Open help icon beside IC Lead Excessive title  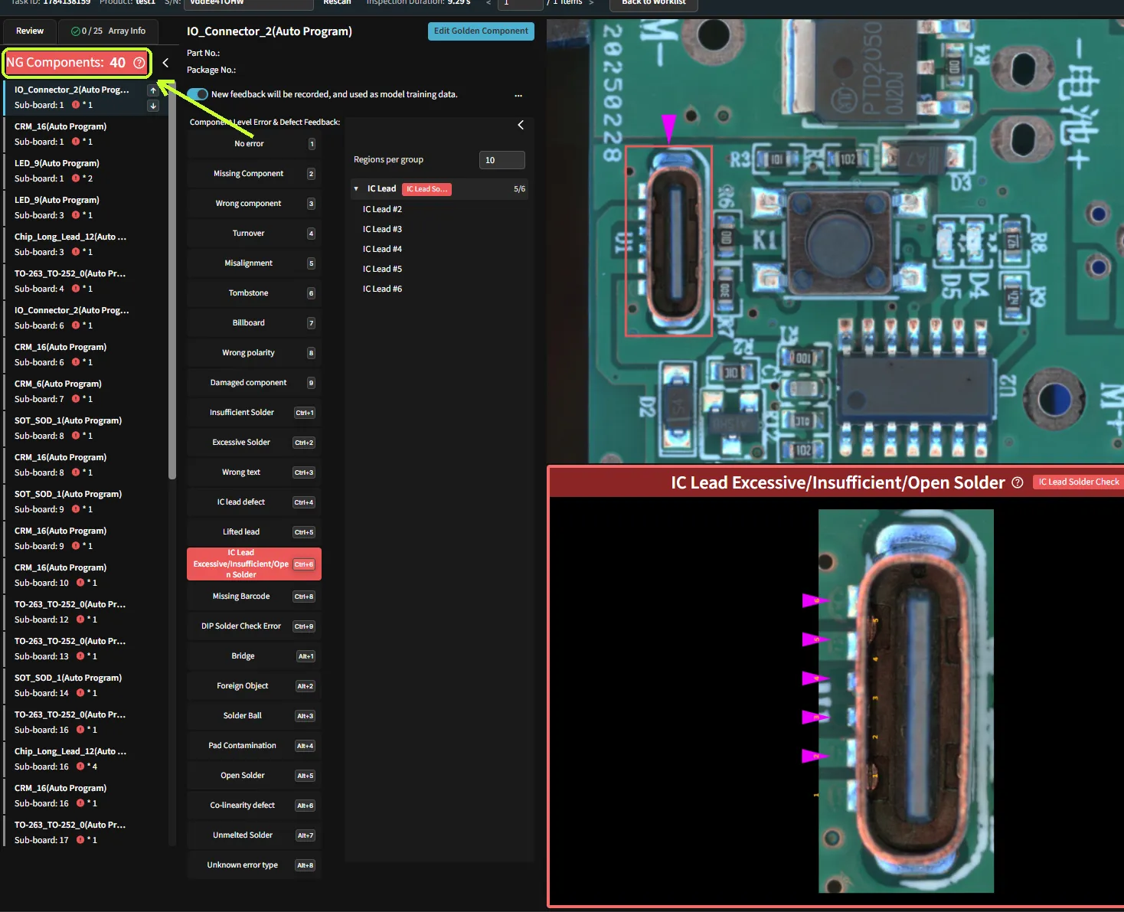[x=1018, y=482]
